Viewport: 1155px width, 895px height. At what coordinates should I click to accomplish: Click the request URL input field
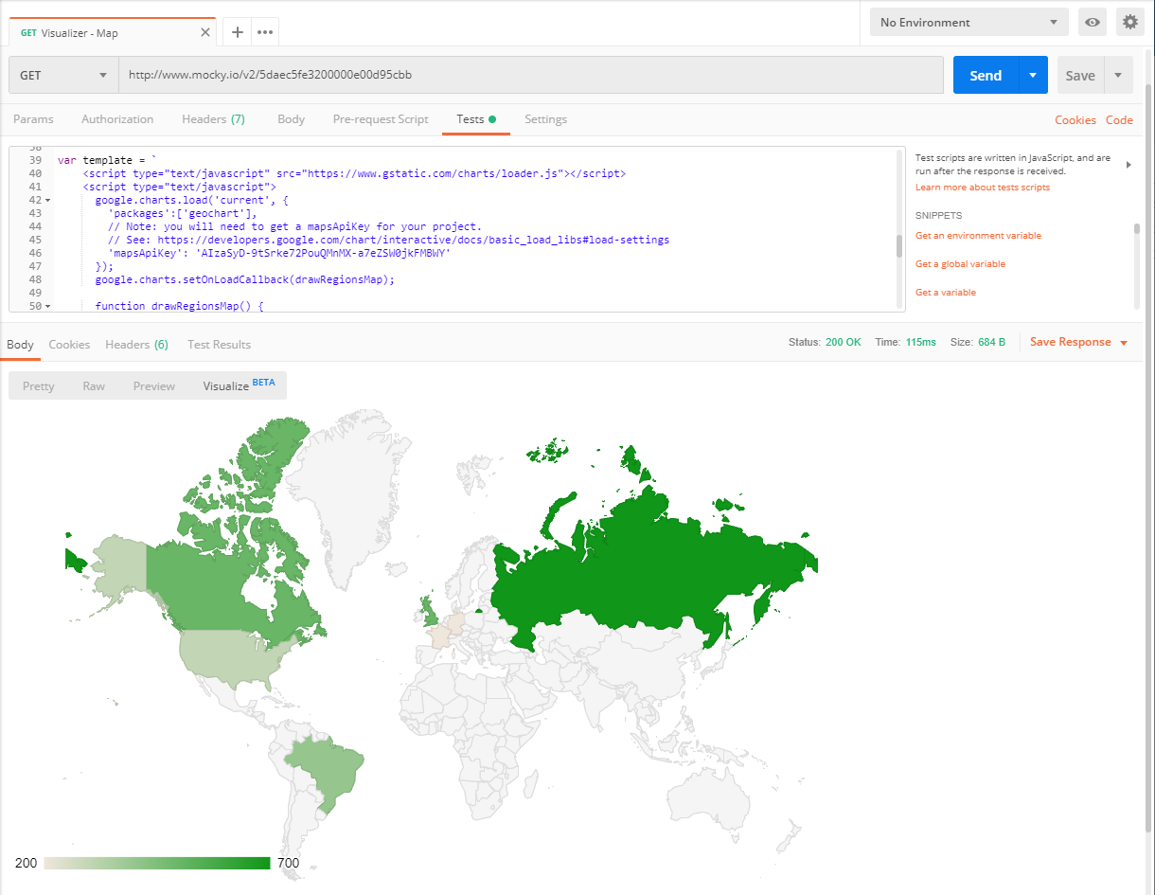[x=531, y=75]
